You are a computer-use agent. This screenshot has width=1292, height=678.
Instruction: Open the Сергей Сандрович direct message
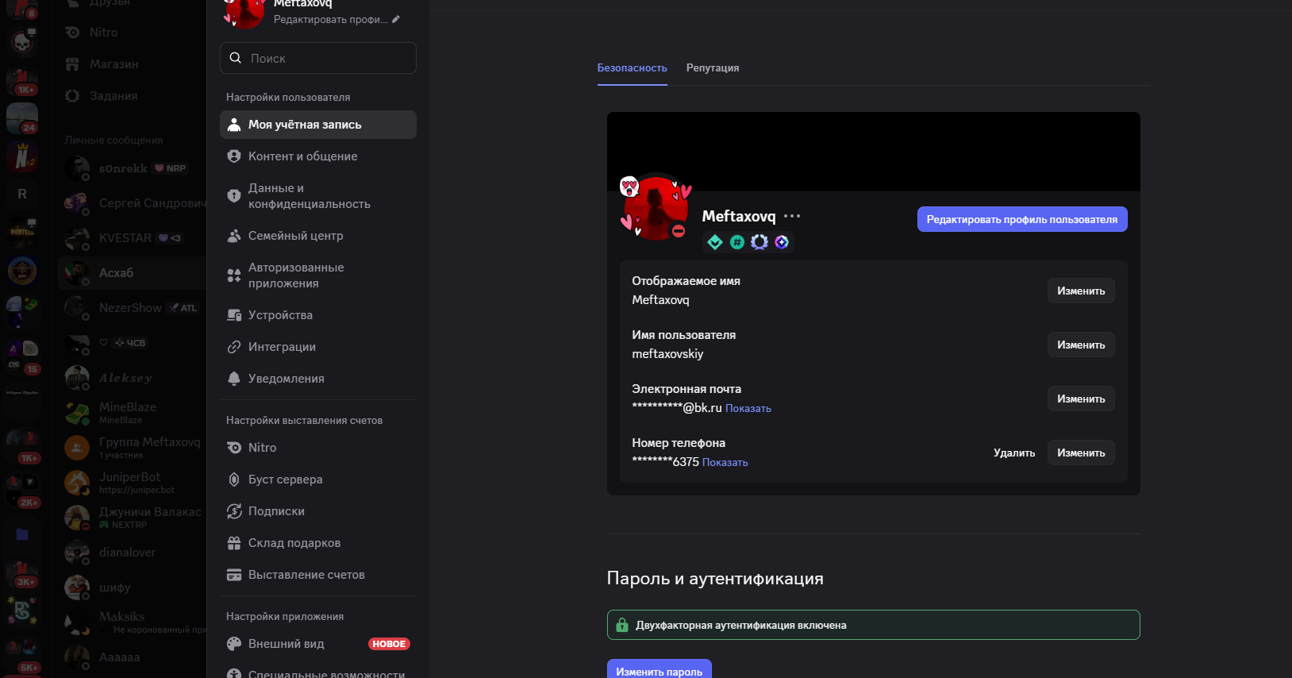(x=132, y=203)
